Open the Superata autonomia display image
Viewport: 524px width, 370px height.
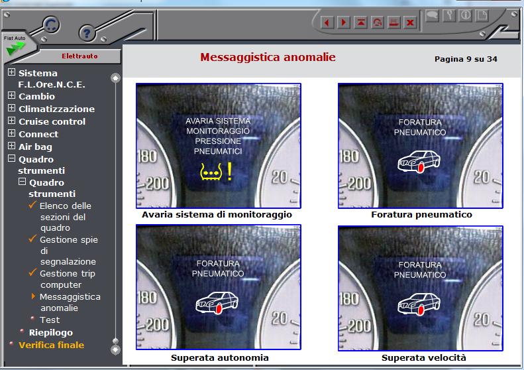coord(219,287)
